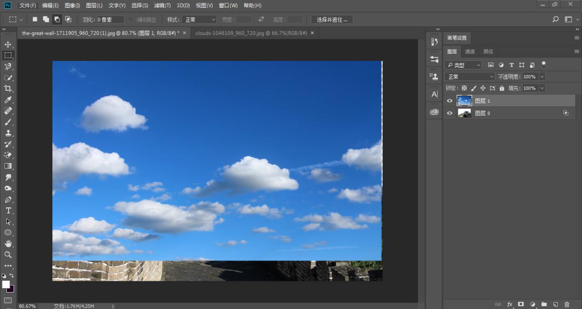Image resolution: width=582 pixels, height=309 pixels.
Task: Select the Sponge tool
Action: (x=8, y=188)
